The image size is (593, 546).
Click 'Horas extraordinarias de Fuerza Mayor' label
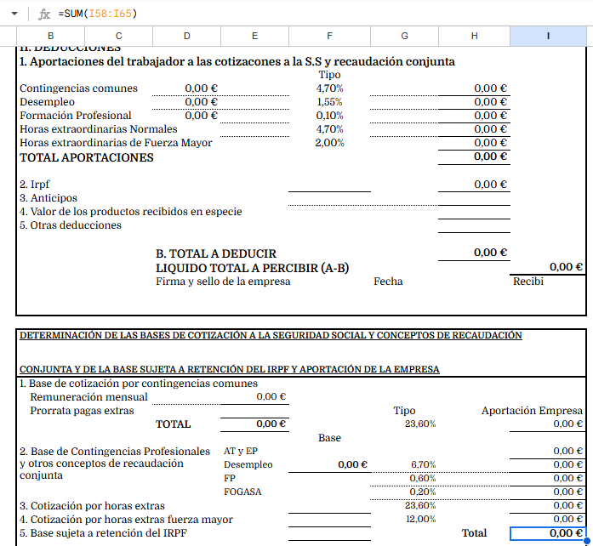[116, 143]
